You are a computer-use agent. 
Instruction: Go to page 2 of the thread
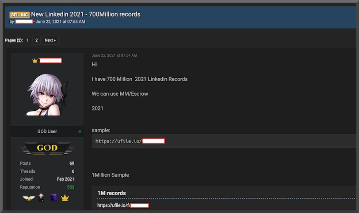click(x=37, y=40)
